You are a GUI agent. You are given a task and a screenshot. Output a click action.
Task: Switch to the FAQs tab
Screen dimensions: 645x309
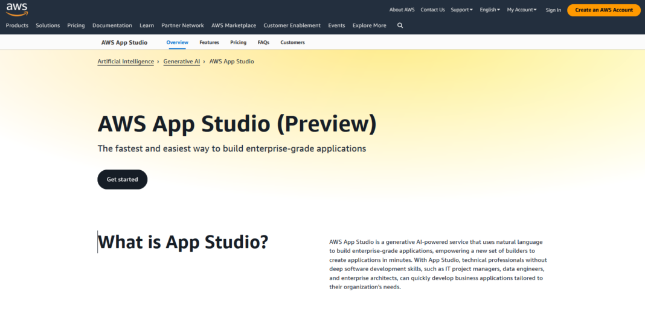[263, 42]
